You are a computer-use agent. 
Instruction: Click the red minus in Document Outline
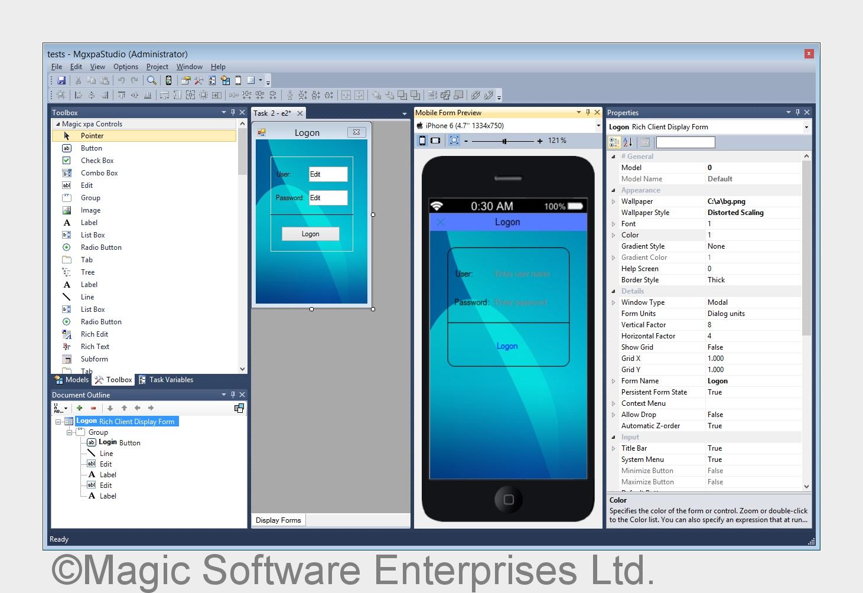[93, 408]
